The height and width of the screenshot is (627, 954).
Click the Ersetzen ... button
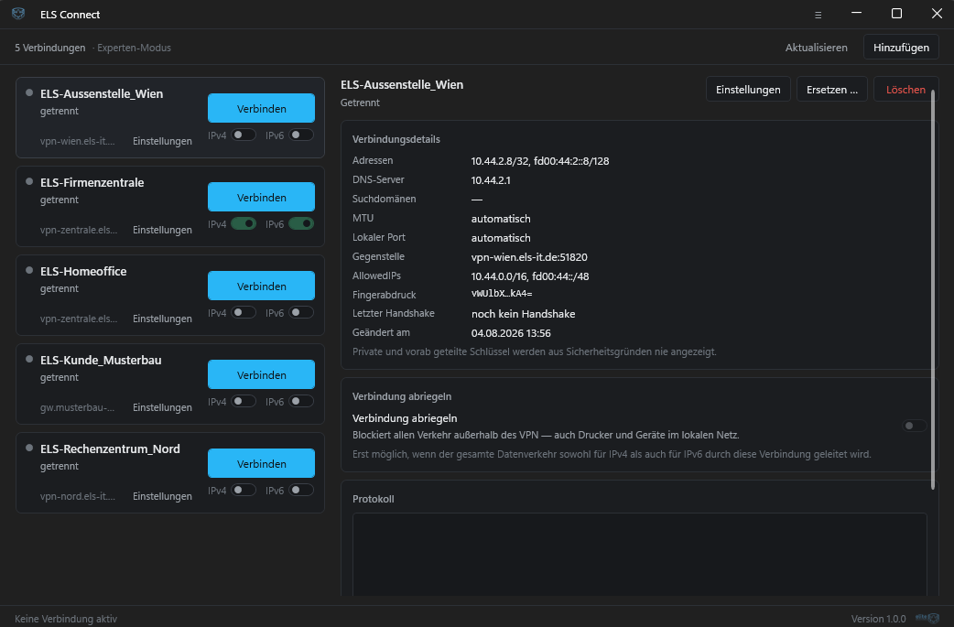[831, 90]
